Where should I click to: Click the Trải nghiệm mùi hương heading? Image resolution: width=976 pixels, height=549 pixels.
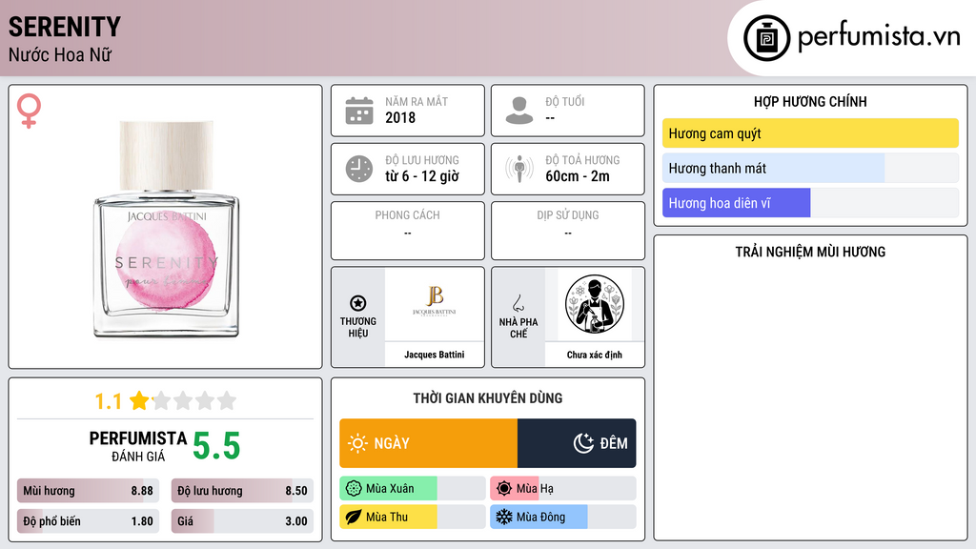tap(810, 252)
